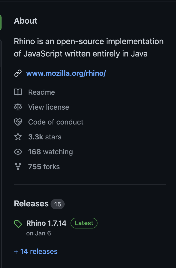View the repository license

48,107
